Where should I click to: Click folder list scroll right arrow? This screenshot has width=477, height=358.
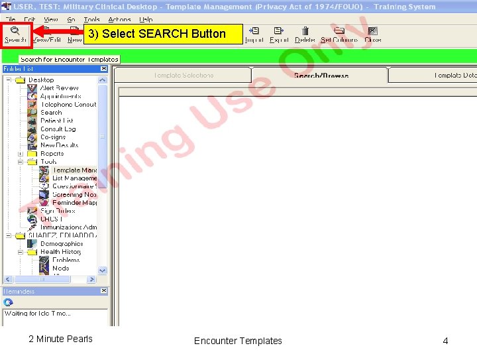[x=91, y=279]
